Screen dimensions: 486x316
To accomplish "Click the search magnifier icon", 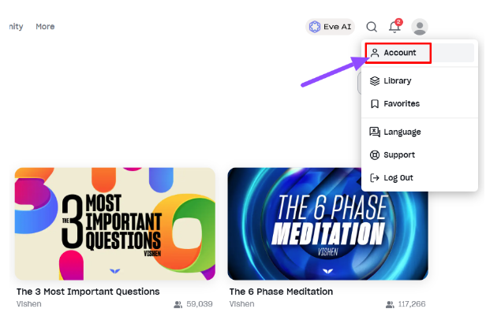I will click(x=372, y=27).
